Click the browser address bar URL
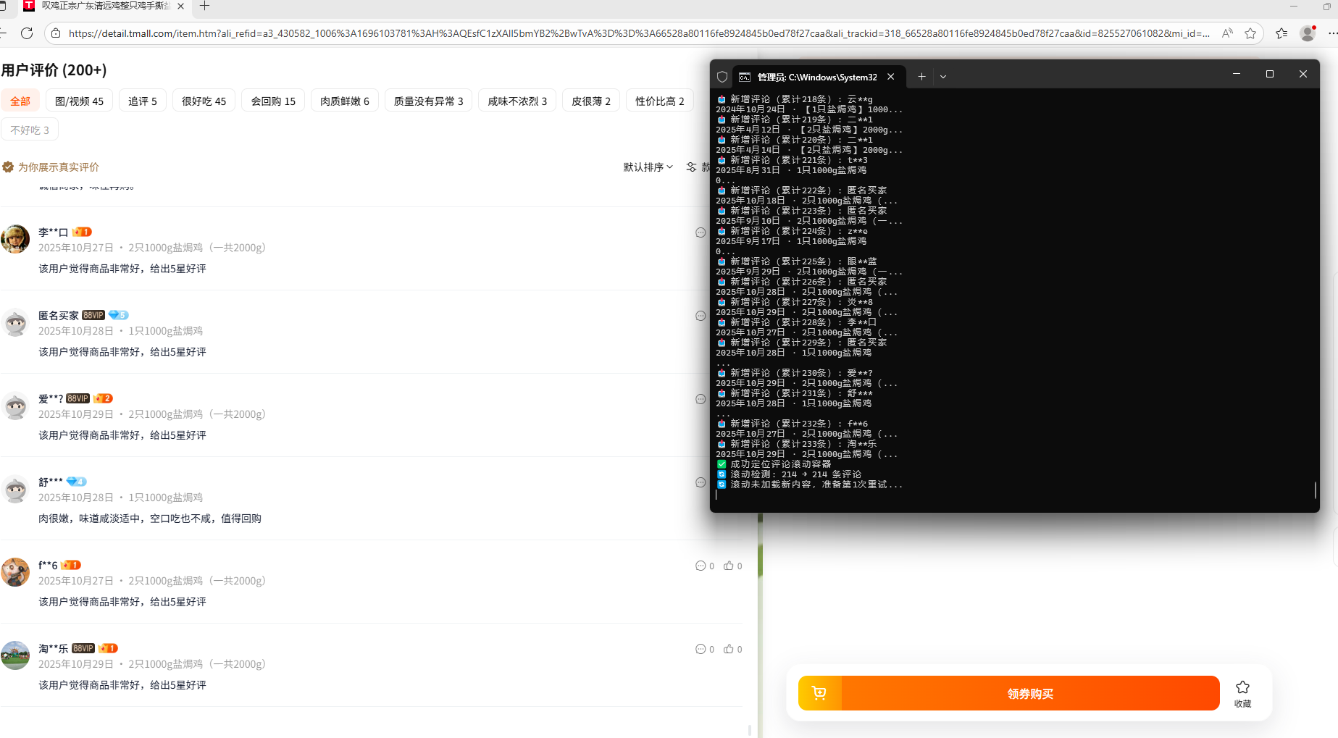1338x738 pixels. pyautogui.click(x=637, y=33)
